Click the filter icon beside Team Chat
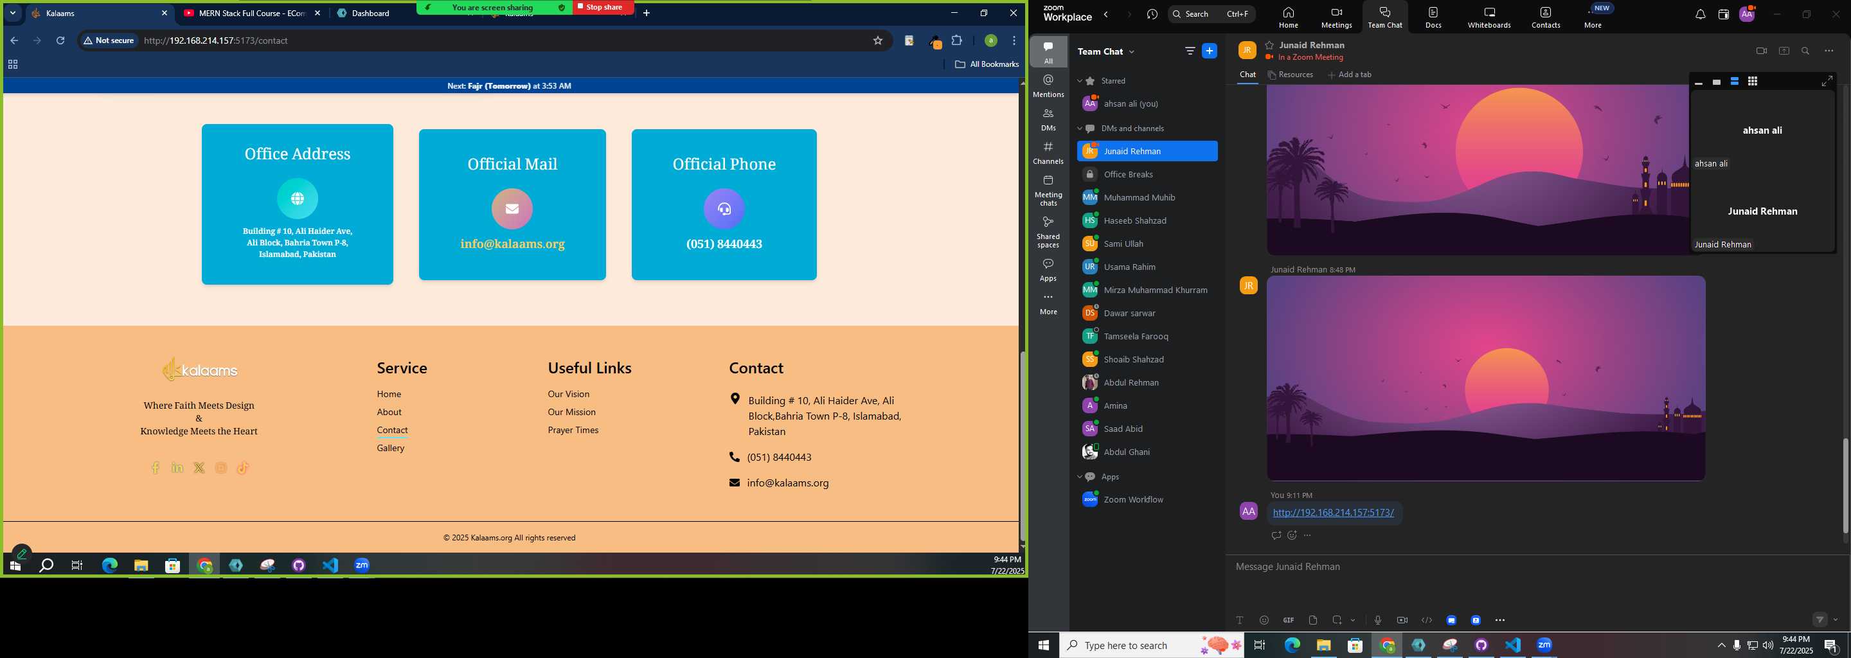This screenshot has height=658, width=1851. pos(1190,51)
